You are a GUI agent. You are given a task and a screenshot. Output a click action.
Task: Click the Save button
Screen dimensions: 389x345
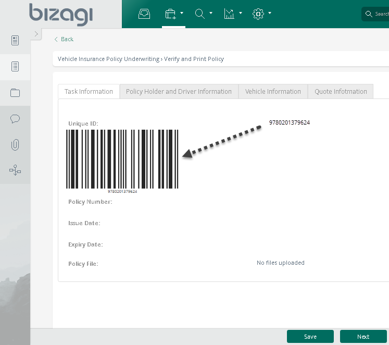[310, 337]
